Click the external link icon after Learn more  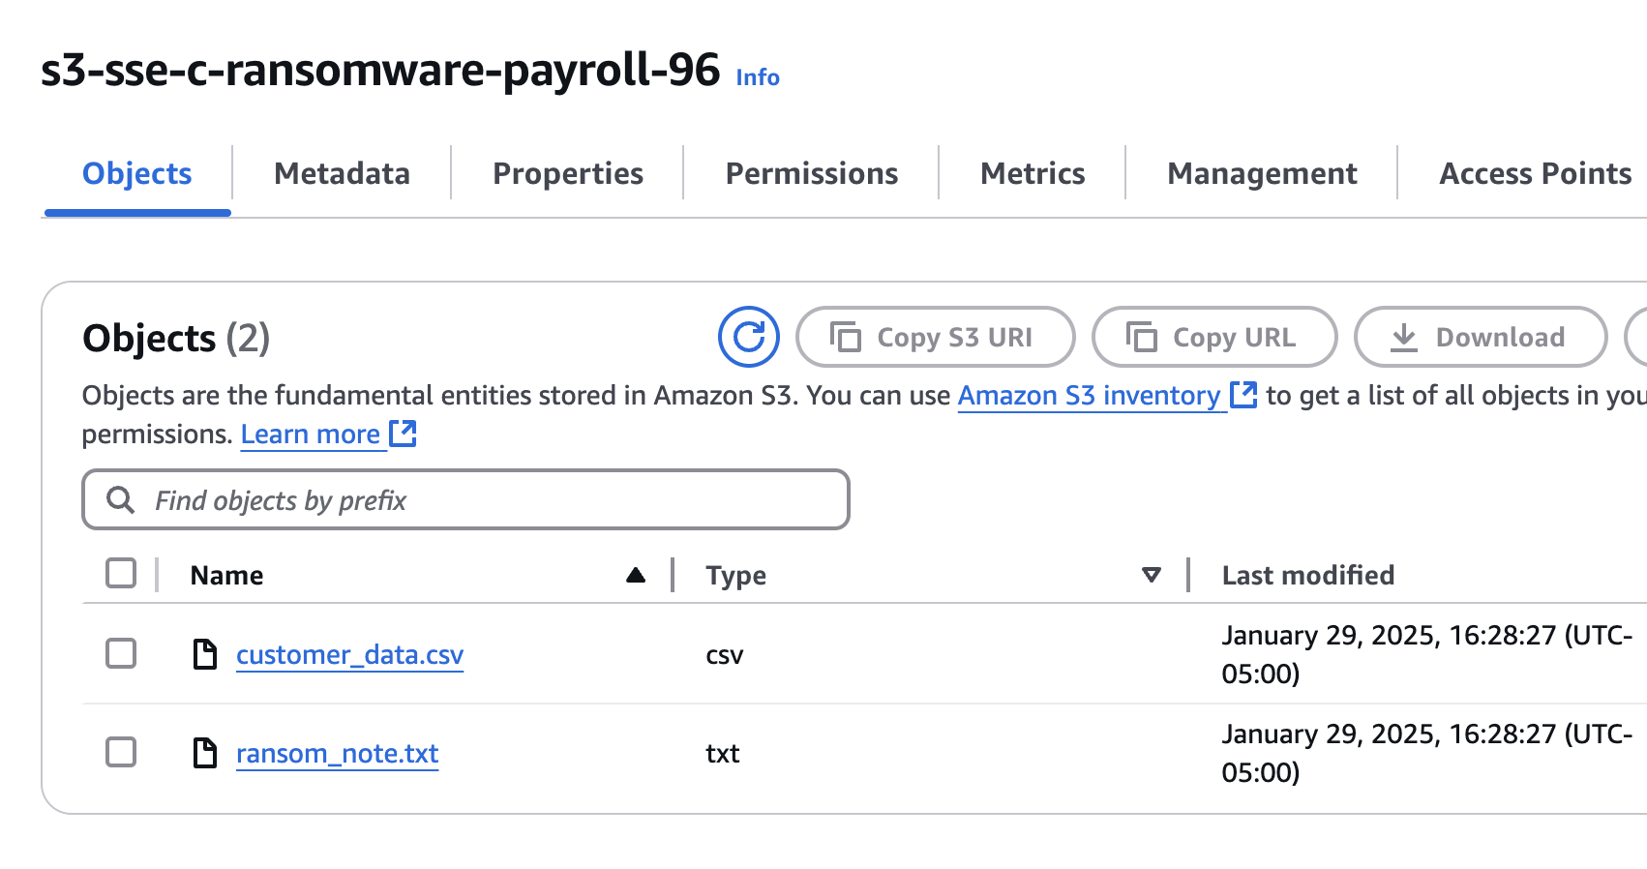click(403, 434)
